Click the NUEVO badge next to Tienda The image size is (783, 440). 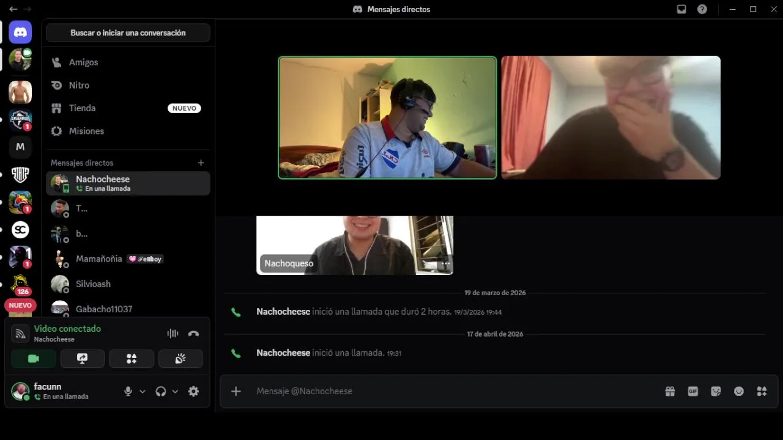point(184,108)
